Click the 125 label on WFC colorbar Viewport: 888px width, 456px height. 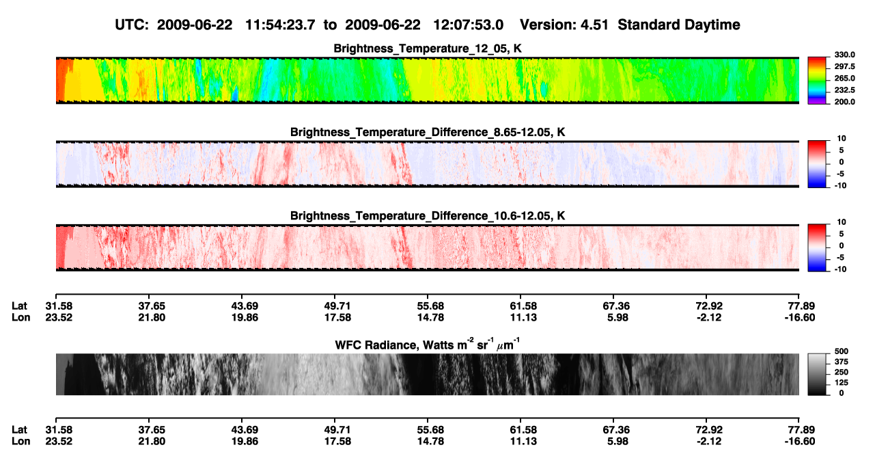tap(841, 382)
